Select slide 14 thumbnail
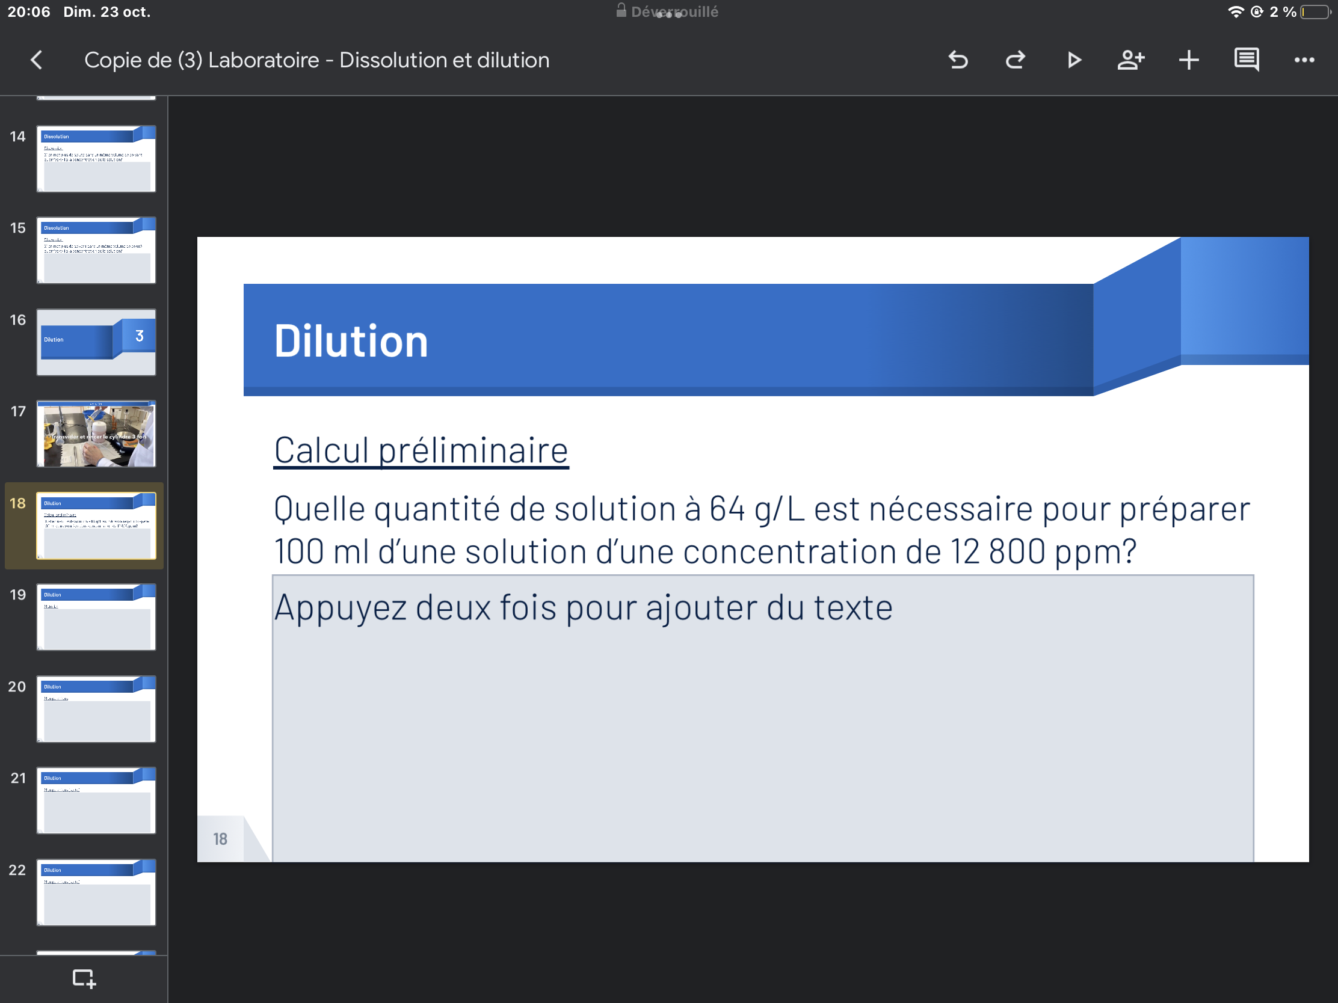Viewport: 1338px width, 1003px height. [x=96, y=158]
